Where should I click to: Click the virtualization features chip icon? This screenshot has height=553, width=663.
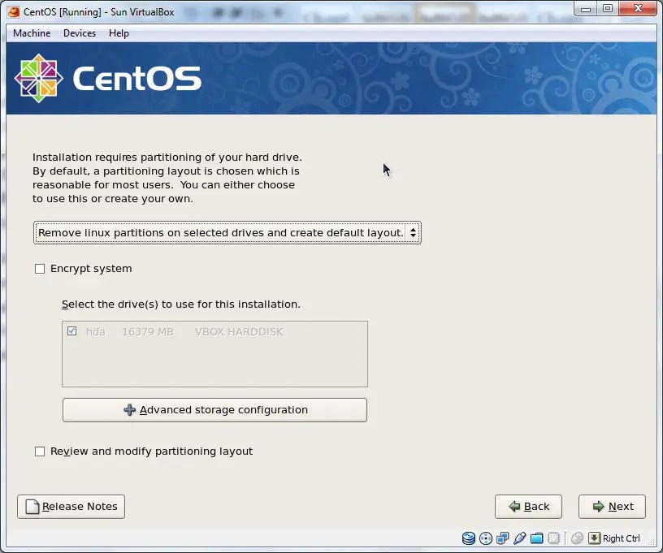(554, 538)
